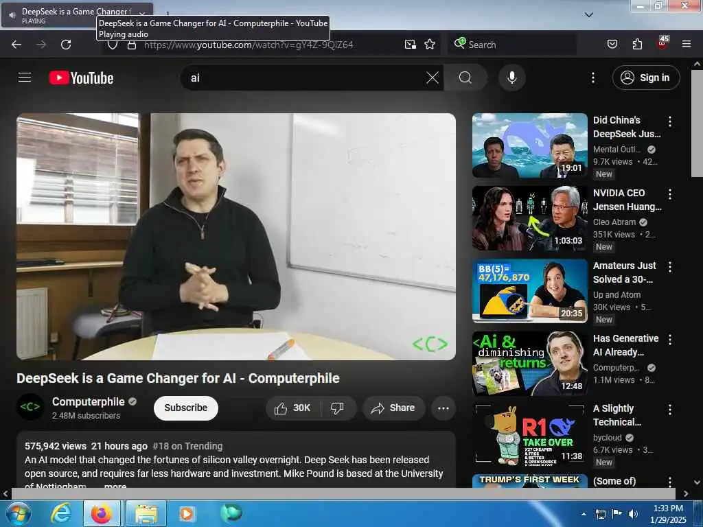Open Has Generative AI Already title
The width and height of the screenshot is (703, 527).
(625, 345)
